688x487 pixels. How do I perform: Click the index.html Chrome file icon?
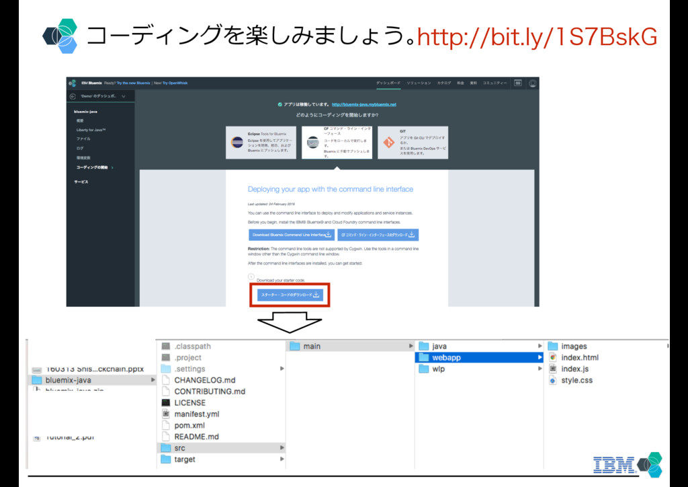pyautogui.click(x=553, y=357)
